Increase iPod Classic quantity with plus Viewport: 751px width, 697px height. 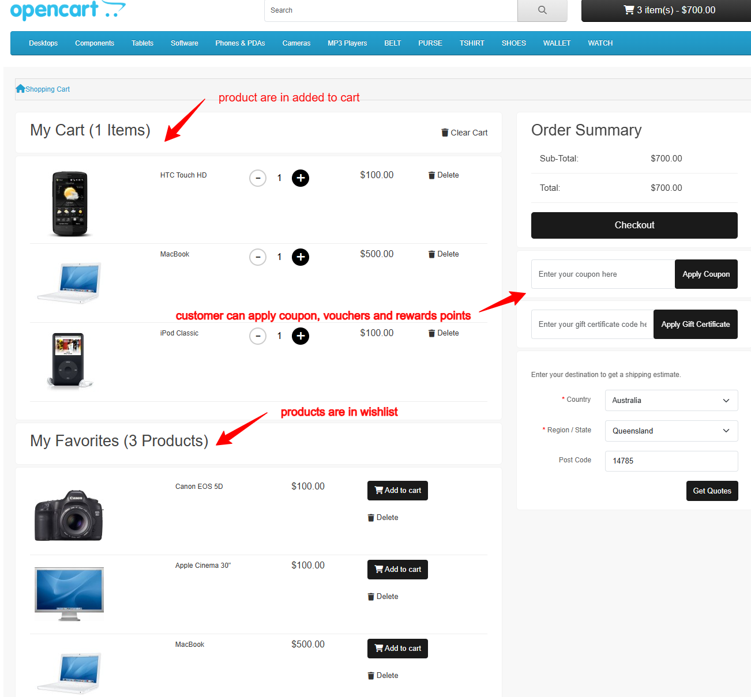(301, 336)
